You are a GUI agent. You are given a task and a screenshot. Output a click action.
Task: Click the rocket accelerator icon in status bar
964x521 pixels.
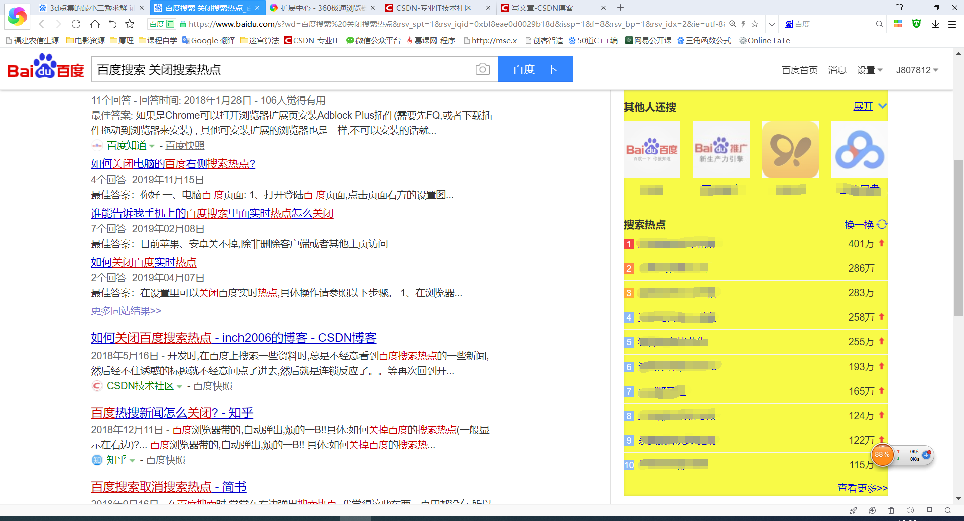pos(853,510)
